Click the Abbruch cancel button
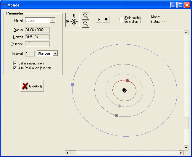This screenshot has width=192, height=157. tap(32, 86)
